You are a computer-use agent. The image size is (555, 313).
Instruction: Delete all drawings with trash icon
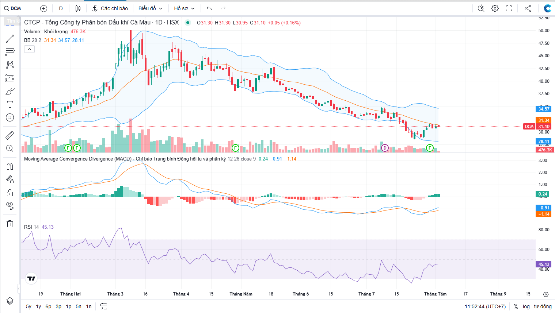click(x=10, y=224)
